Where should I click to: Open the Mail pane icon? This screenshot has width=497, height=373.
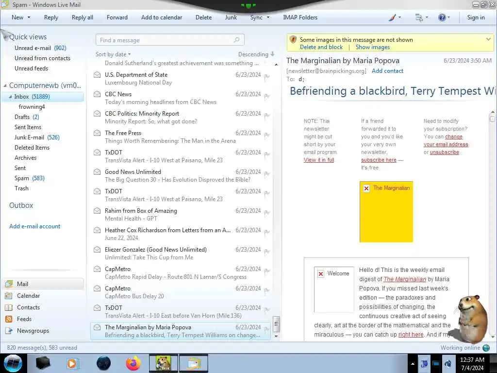(x=9, y=284)
